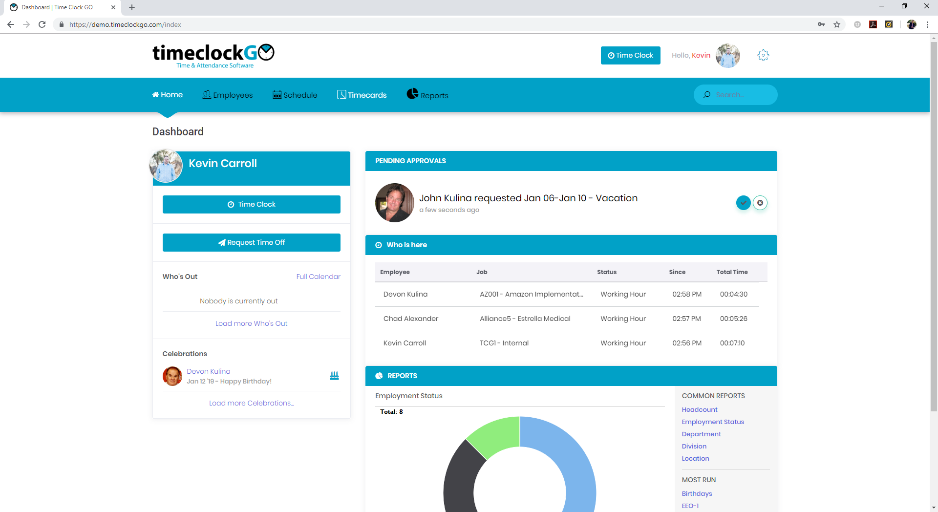The height and width of the screenshot is (512, 938).
Task: Approve John Kulina's vacation request
Action: point(743,203)
